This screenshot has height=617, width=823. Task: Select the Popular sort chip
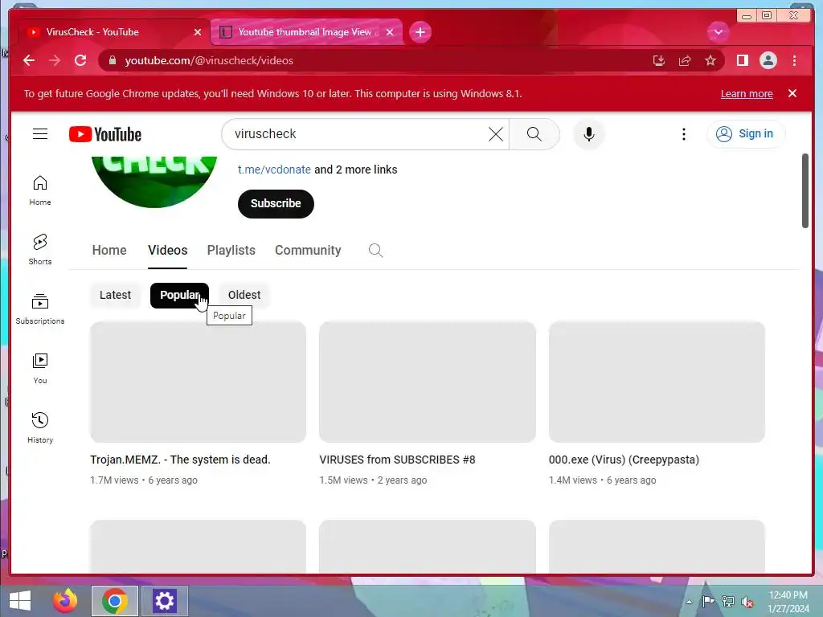(x=179, y=295)
